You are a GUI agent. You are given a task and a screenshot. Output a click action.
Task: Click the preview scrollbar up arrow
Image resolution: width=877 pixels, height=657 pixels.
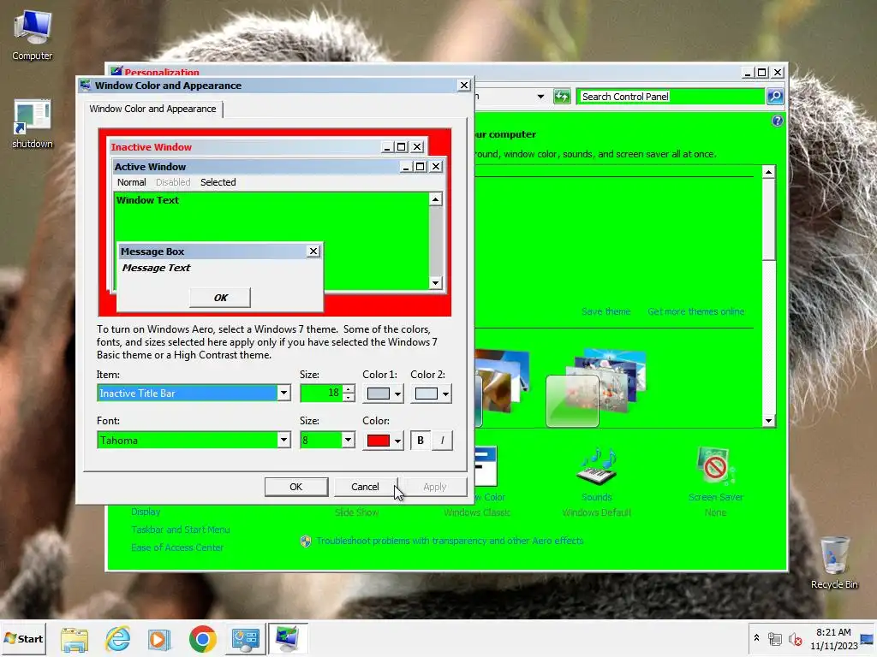coord(435,198)
